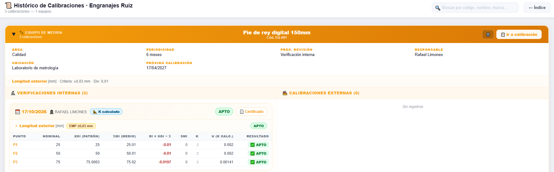Click the RESULTADO column header

[258, 136]
